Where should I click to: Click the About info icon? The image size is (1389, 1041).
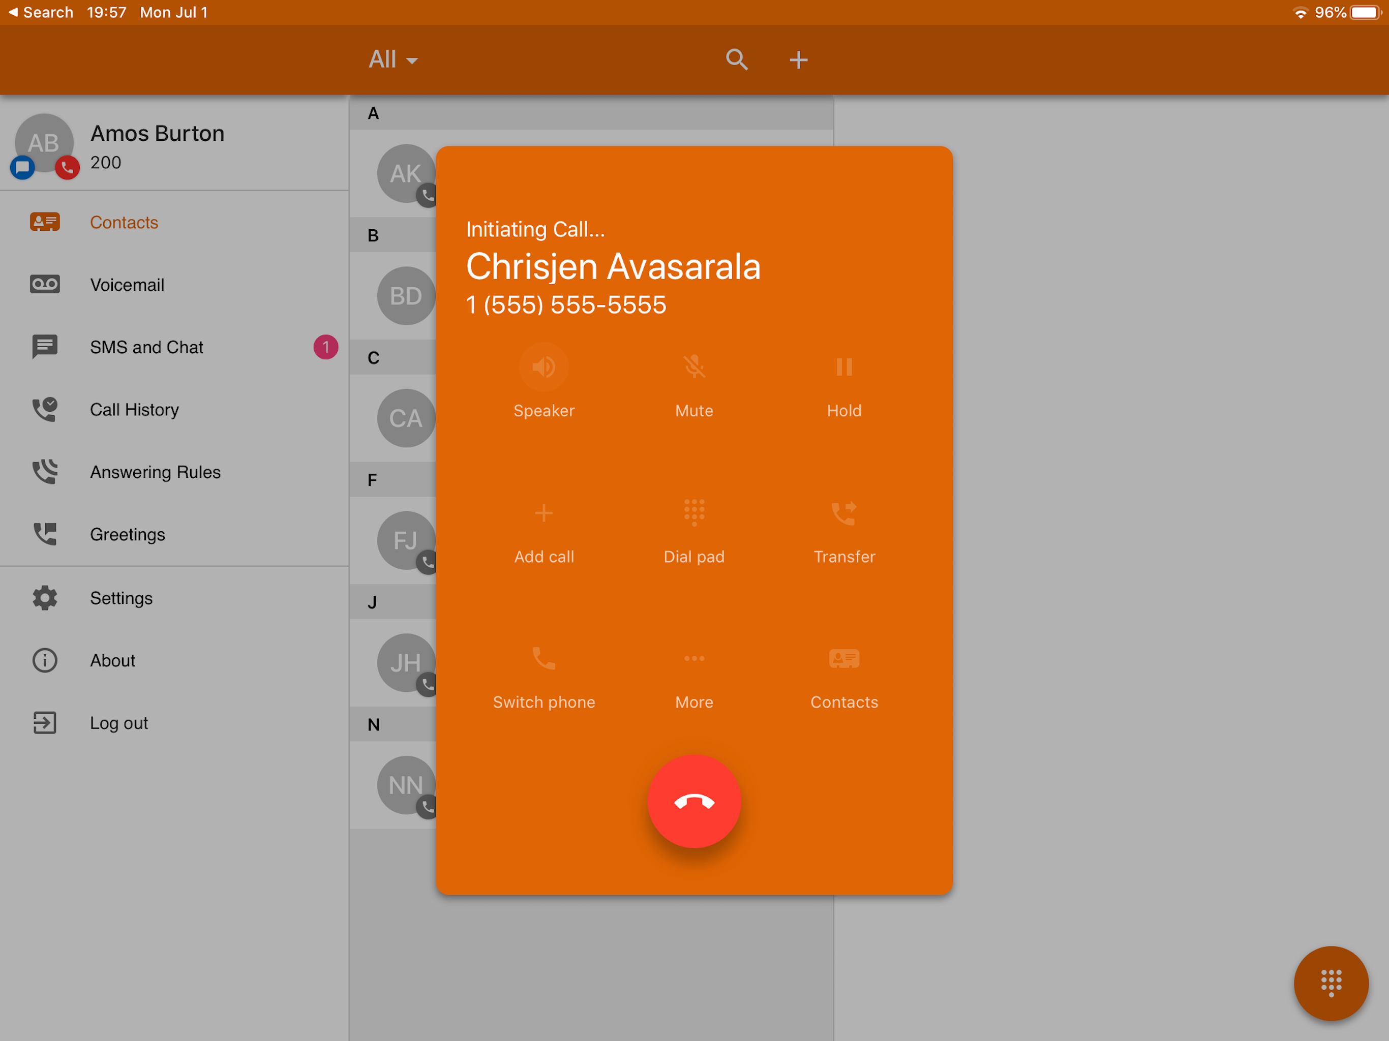click(45, 660)
